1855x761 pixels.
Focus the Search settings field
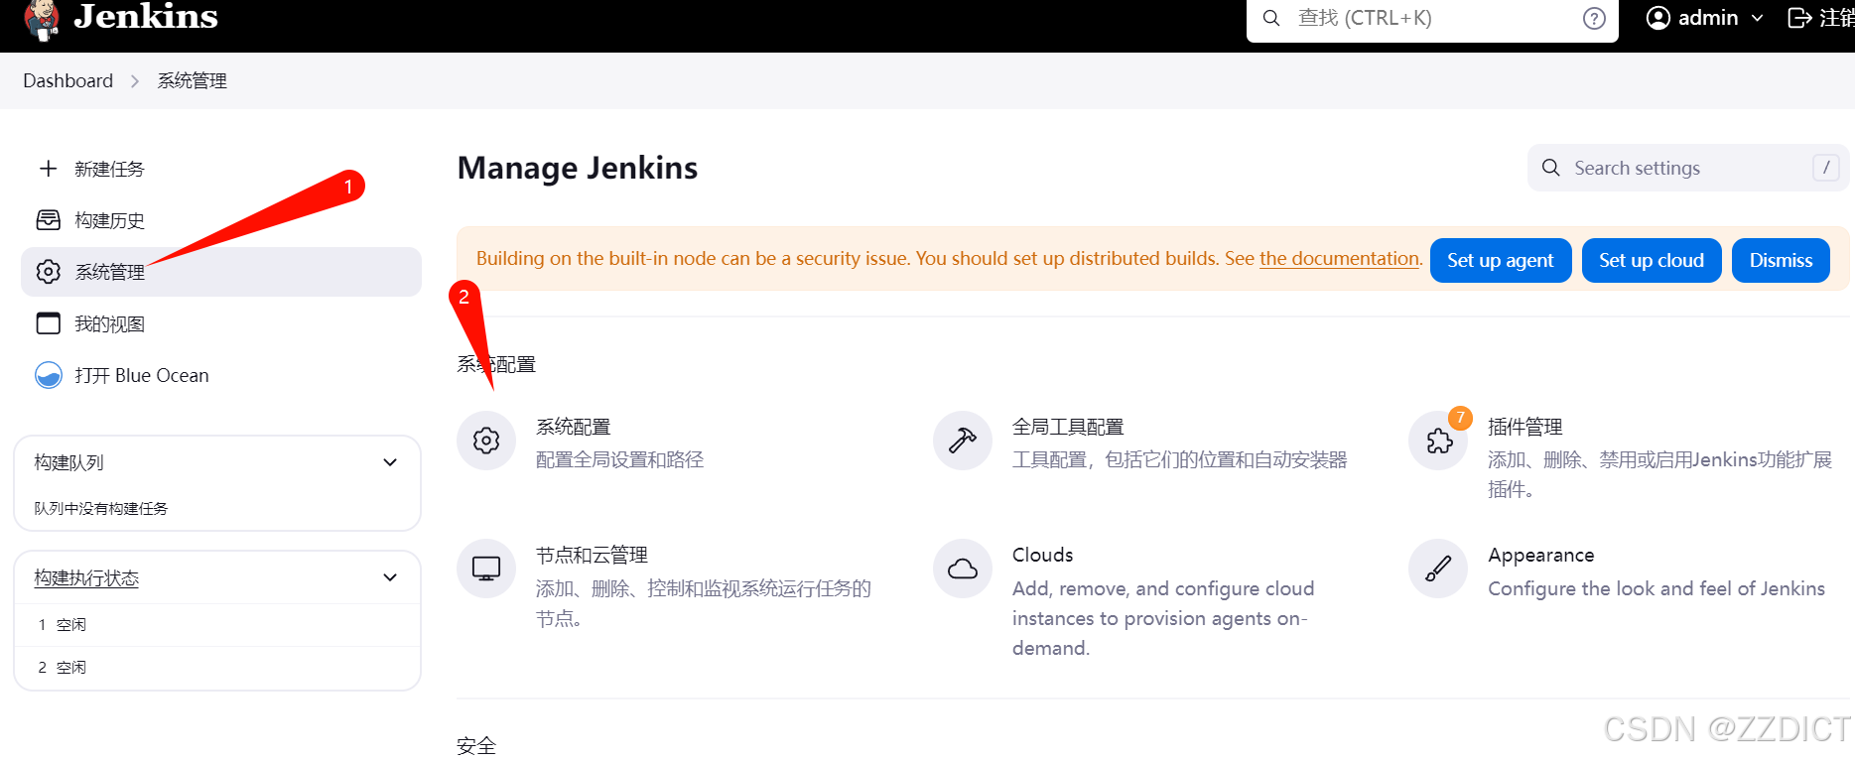coord(1687,168)
